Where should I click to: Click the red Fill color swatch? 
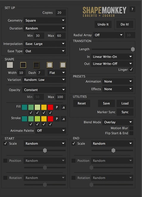coord(50,107)
